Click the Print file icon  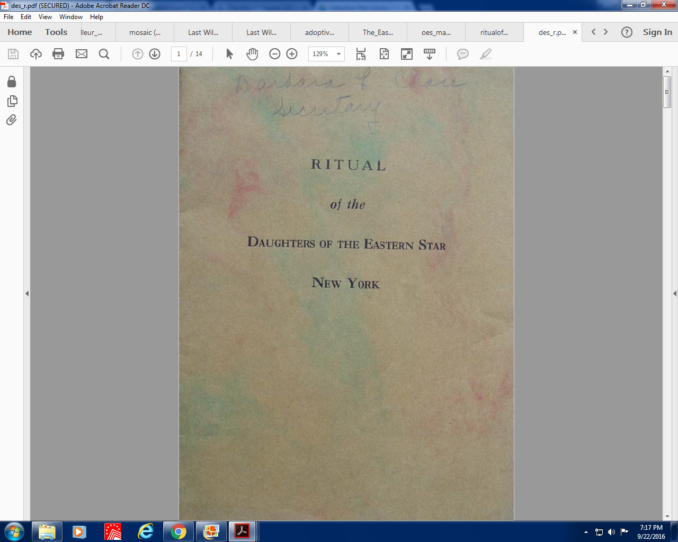pyautogui.click(x=58, y=54)
